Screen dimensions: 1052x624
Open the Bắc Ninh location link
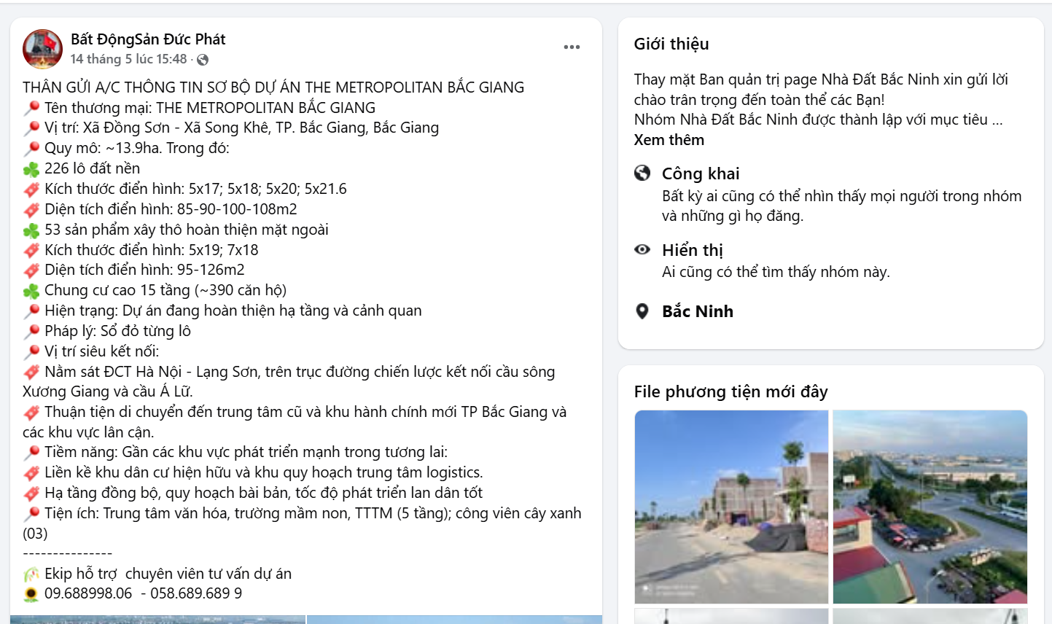click(698, 311)
